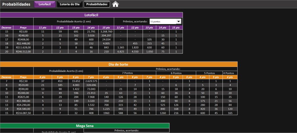This screenshot has height=133, width=297.
Task: Click price cell R$16.087,50
Action: pos(23,113)
